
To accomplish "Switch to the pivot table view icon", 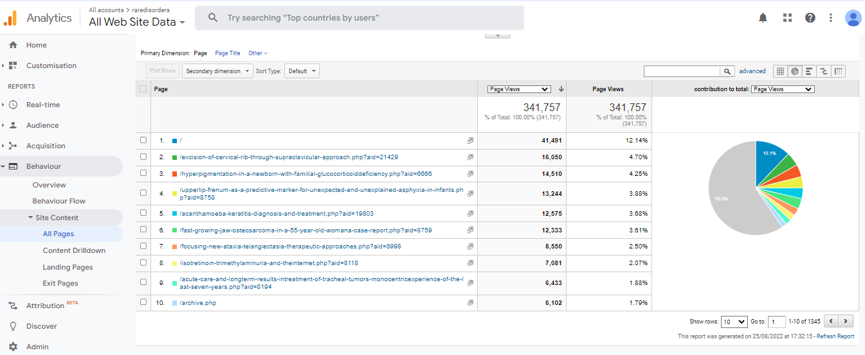I will (x=839, y=71).
